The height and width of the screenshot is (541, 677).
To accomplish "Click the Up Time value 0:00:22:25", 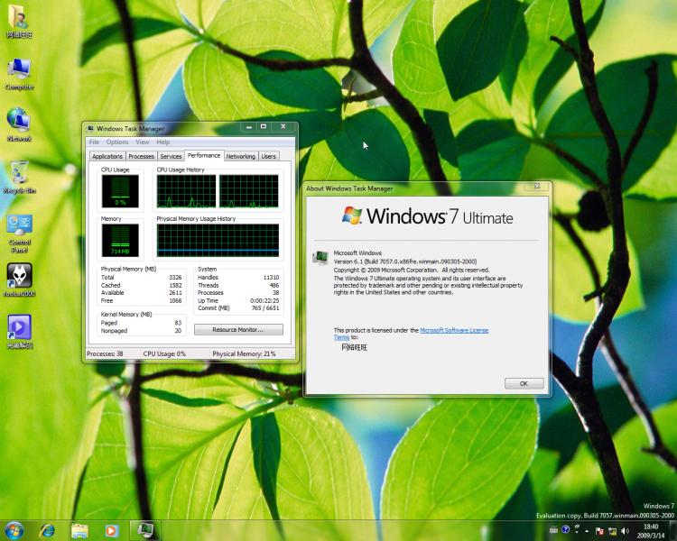I will coord(264,300).
